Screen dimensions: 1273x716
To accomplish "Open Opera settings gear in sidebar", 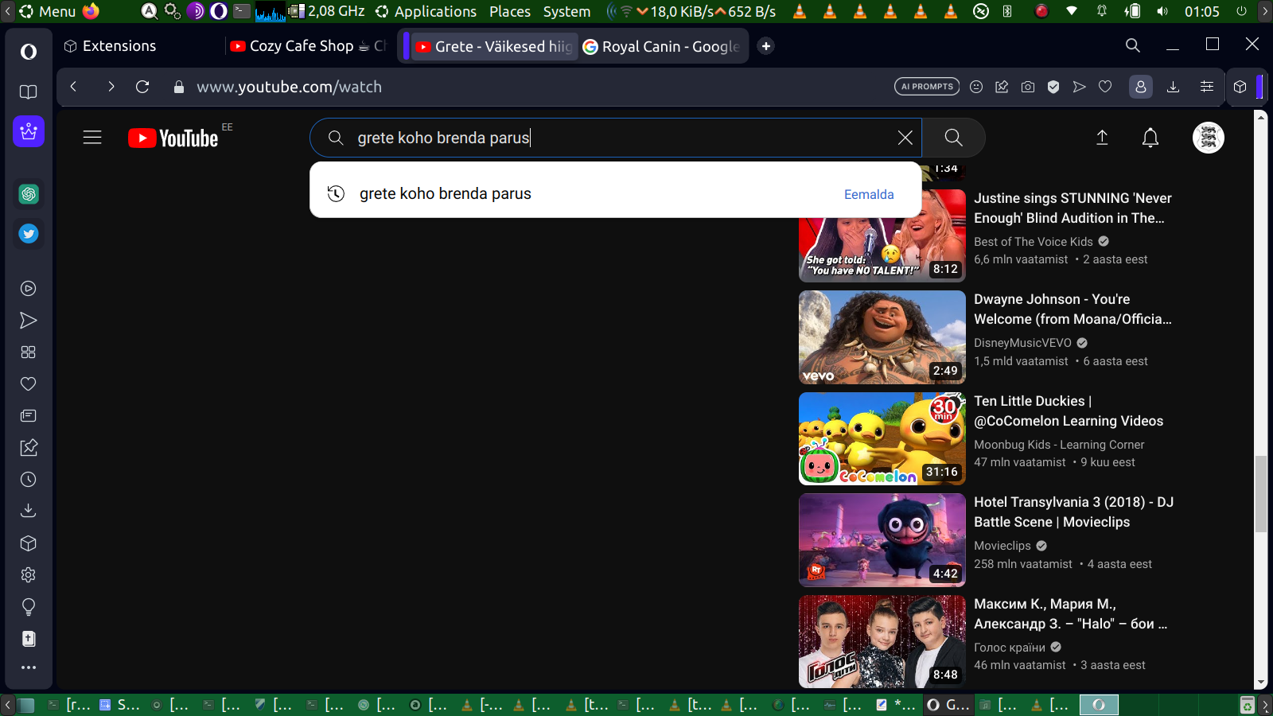I will coord(29,575).
